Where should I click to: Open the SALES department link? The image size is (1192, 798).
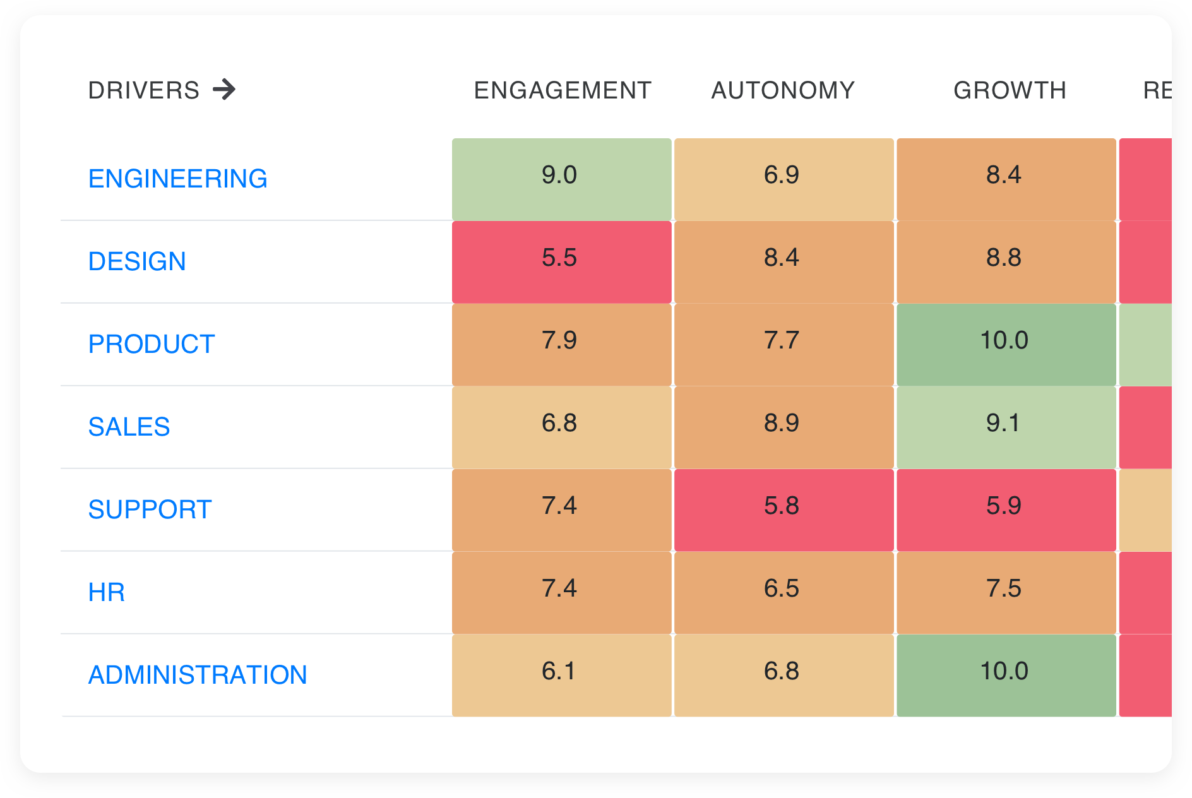click(x=129, y=427)
